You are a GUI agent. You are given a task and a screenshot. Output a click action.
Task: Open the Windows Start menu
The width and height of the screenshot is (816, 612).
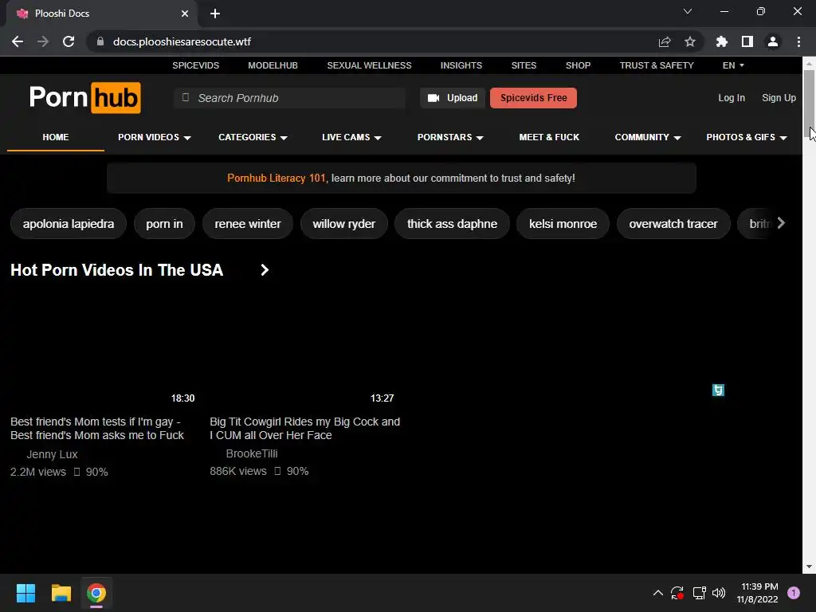coord(25,593)
